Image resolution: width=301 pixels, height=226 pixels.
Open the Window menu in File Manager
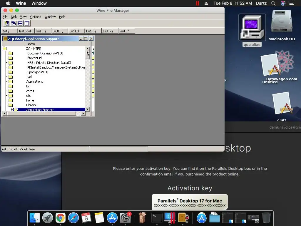click(50, 17)
